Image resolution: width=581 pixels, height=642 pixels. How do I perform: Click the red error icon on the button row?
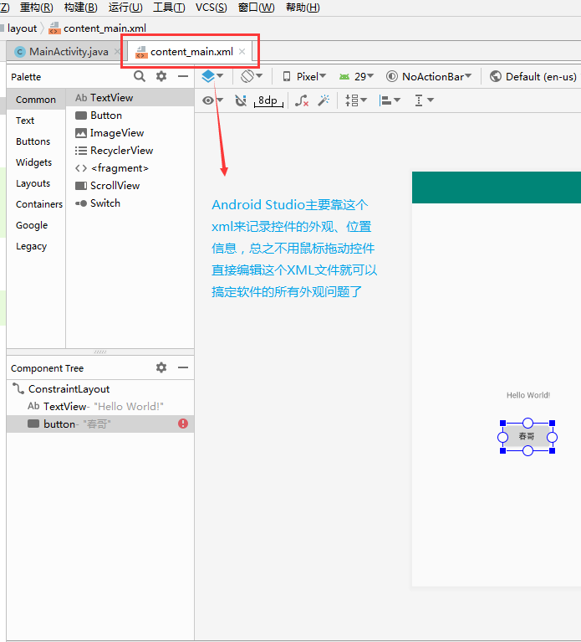pos(183,424)
